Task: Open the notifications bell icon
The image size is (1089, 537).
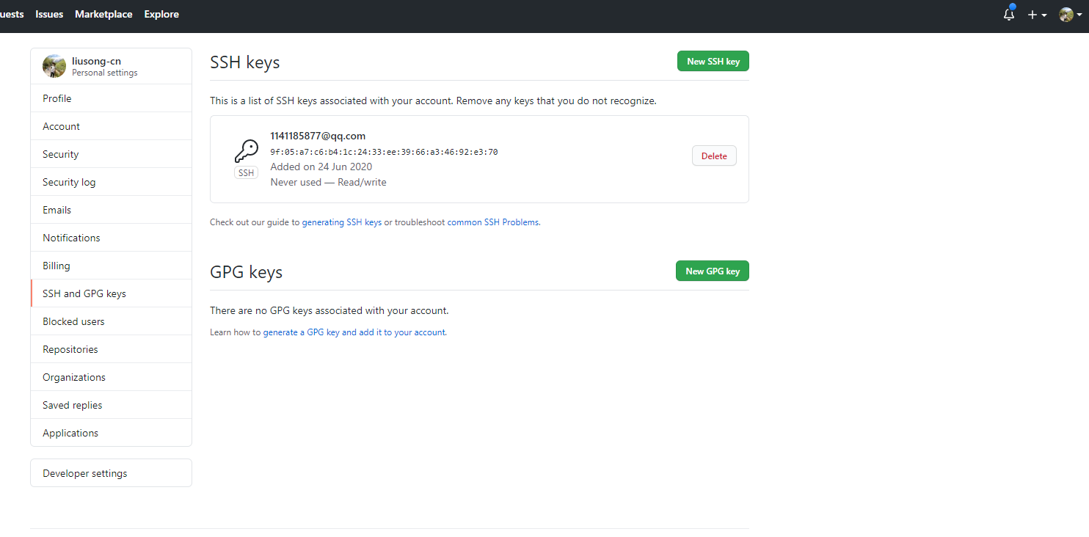Action: pos(1009,14)
